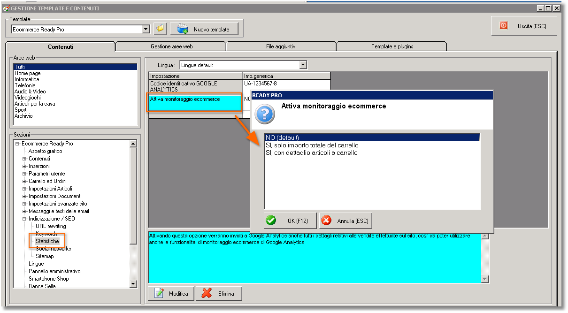The width and height of the screenshot is (568, 313).
Task: Expand the Impostazioni Documenti node
Action: (24, 196)
